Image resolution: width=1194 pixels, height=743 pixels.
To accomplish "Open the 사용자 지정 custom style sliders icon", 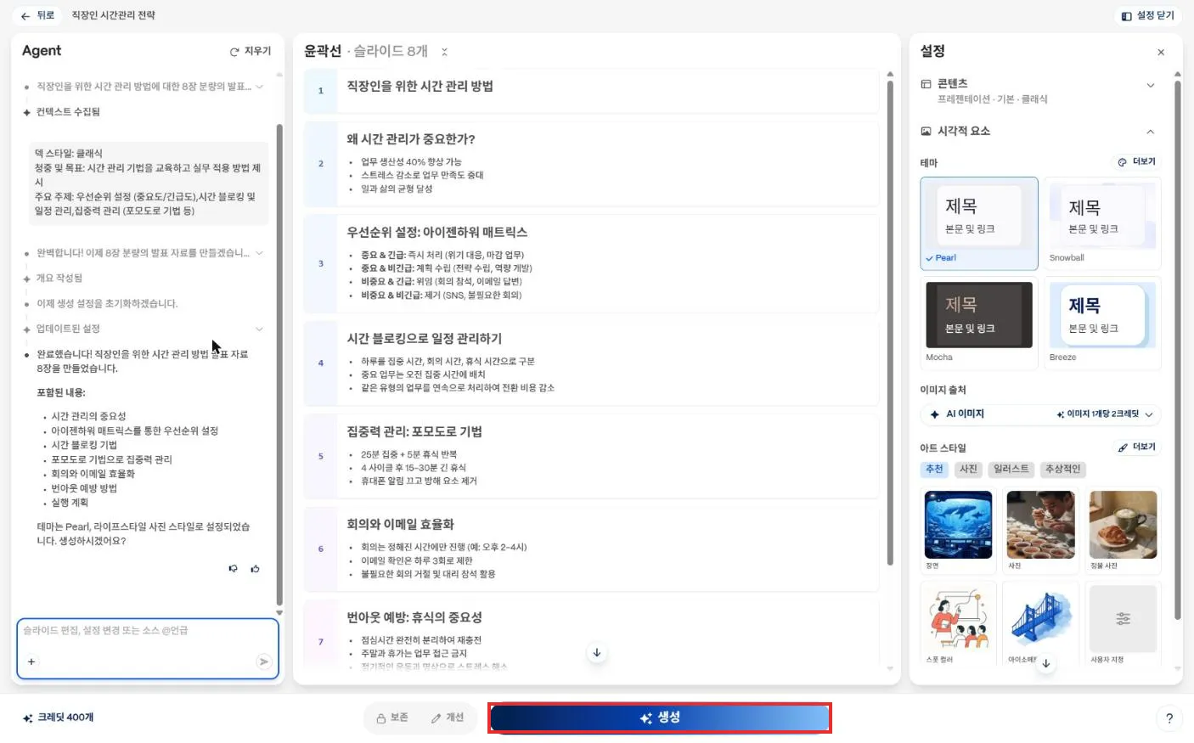I will click(x=1123, y=619).
